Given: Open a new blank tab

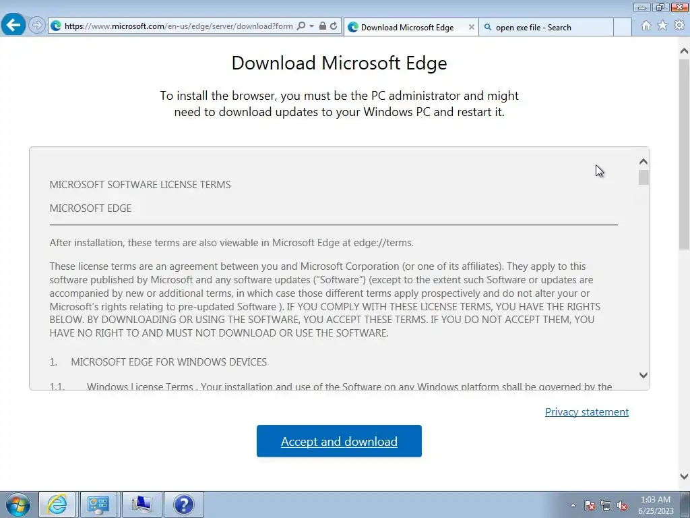Looking at the screenshot, I should (622, 27).
